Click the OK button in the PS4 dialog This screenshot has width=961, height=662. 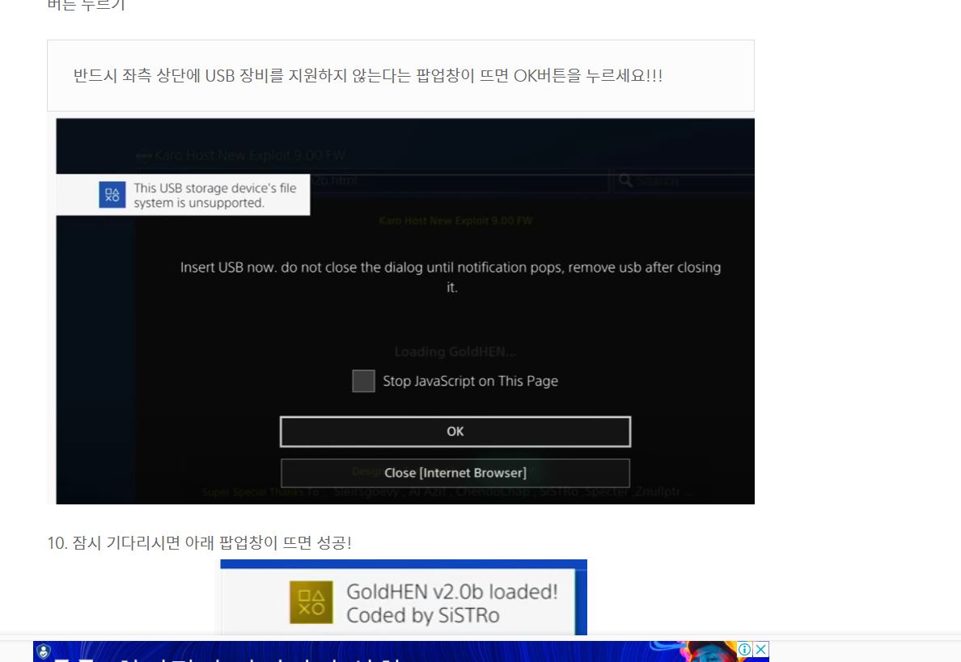pyautogui.click(x=455, y=432)
